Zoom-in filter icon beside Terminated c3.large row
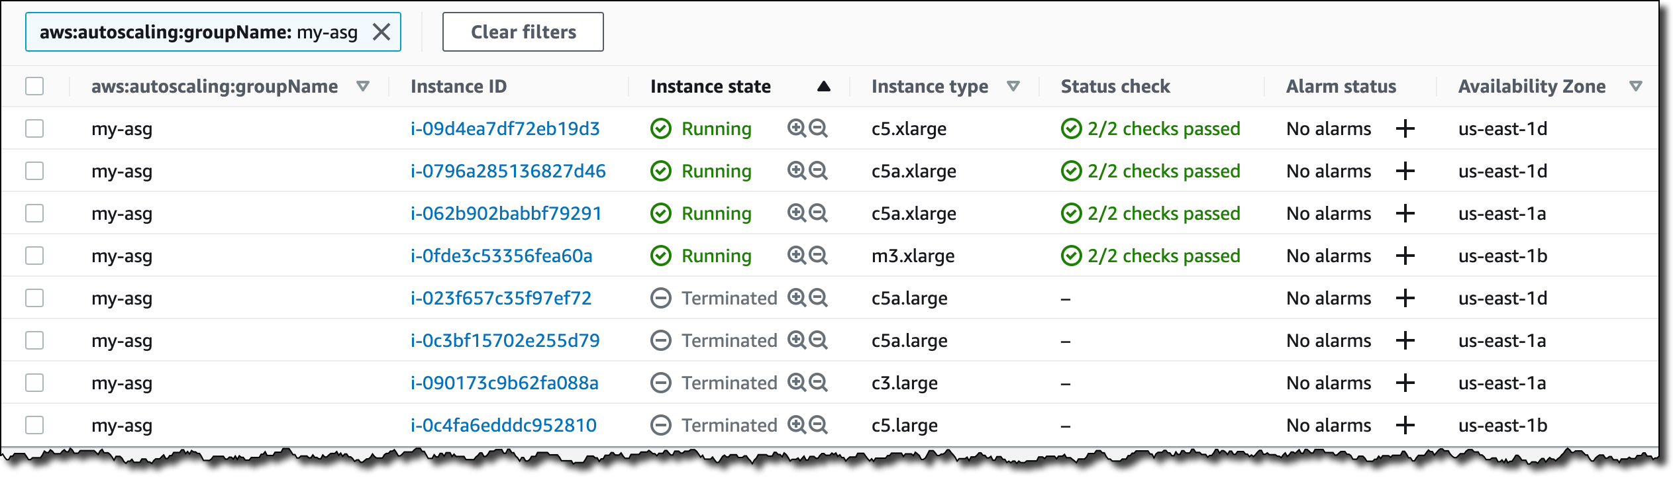1673x478 pixels. pyautogui.click(x=796, y=383)
